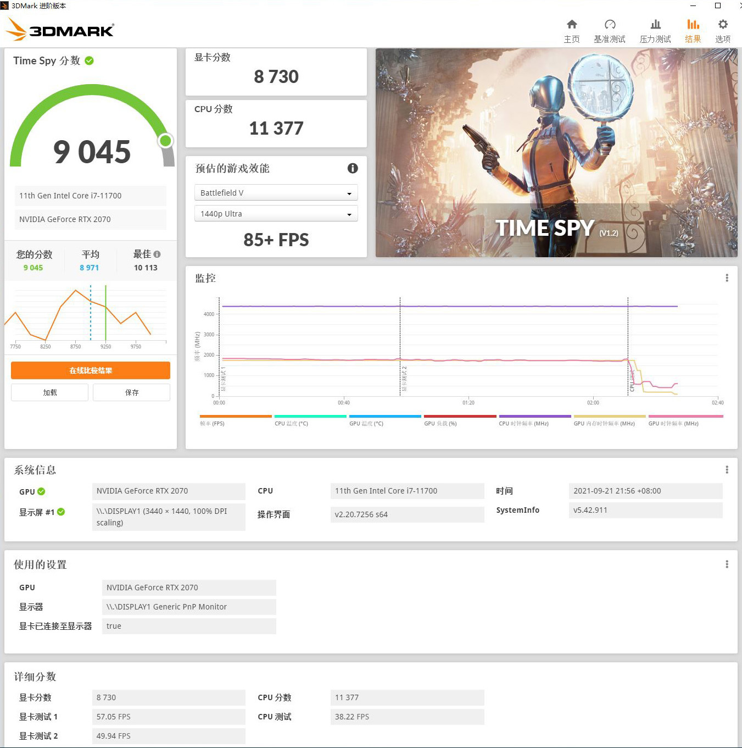Click the 保存 button
The image size is (742, 748).
pos(132,392)
